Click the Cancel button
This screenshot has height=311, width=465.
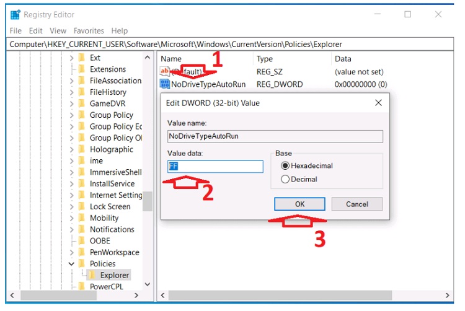[x=356, y=204]
